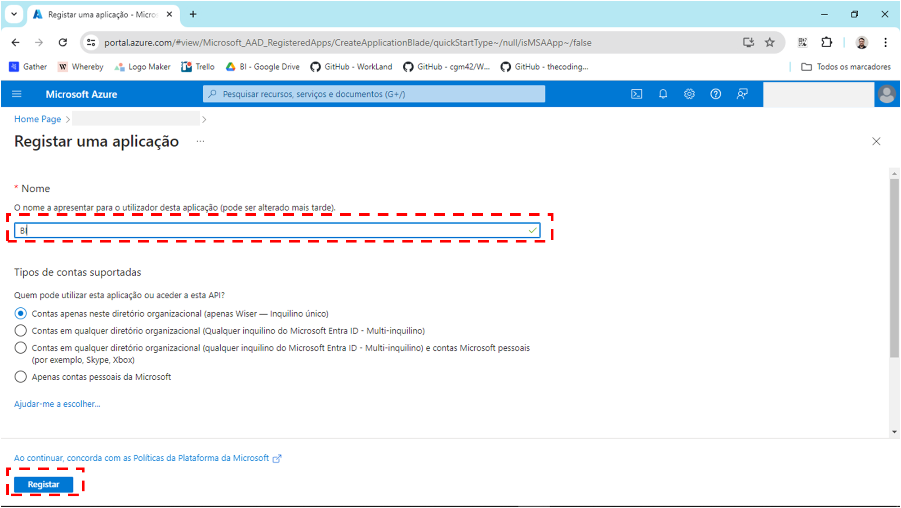
Task: Select any organizational directory multi-tenant option
Action: coord(21,331)
